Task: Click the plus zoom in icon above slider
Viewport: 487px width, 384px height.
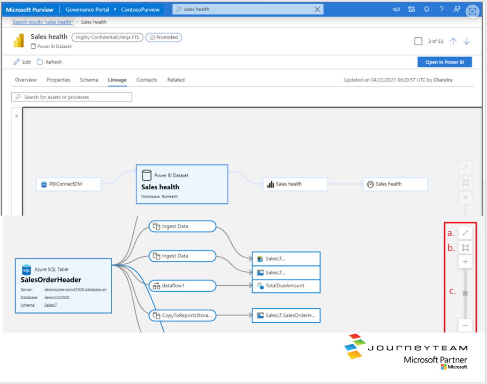Action: point(465,262)
